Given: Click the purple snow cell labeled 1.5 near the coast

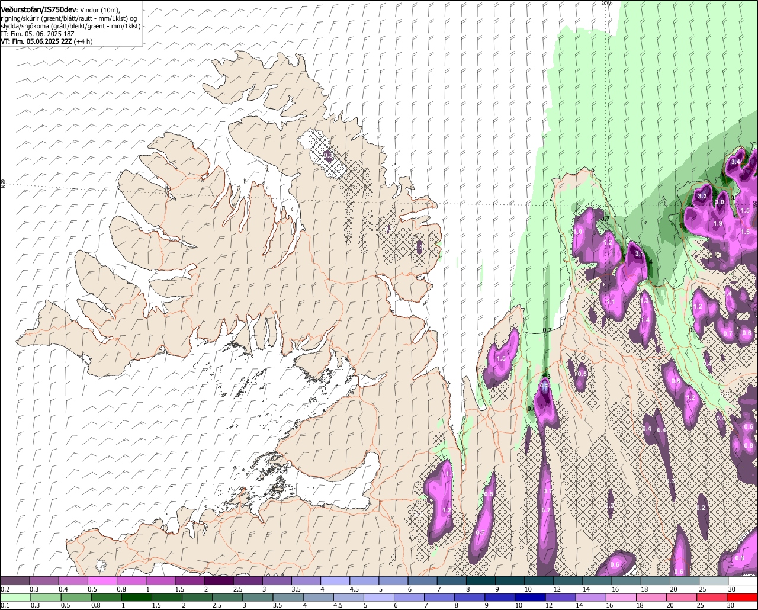Looking at the screenshot, I should [501, 358].
